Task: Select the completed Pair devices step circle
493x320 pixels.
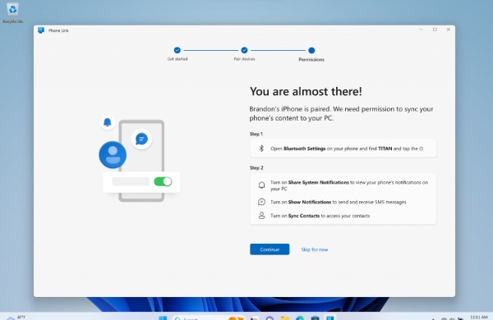Action: click(x=244, y=50)
